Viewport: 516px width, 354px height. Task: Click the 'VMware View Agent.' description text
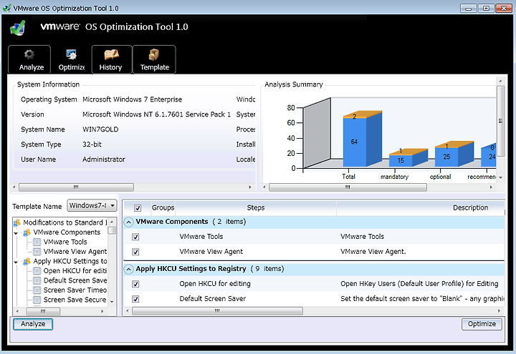pyautogui.click(x=373, y=252)
